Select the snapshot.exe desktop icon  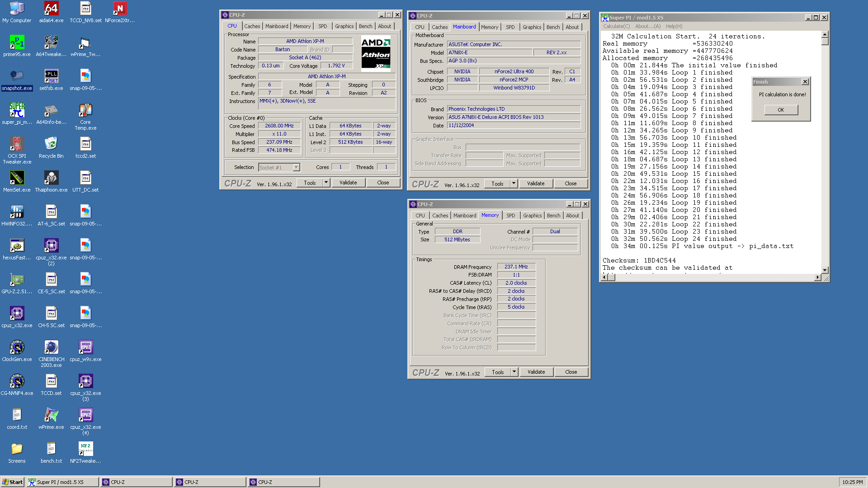(x=17, y=80)
